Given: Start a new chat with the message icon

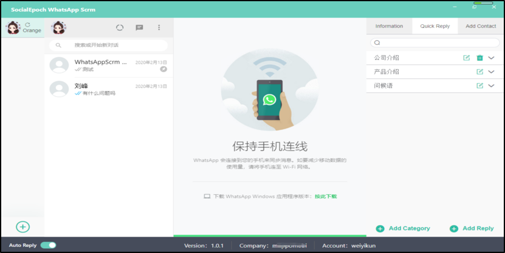Looking at the screenshot, I should [139, 28].
